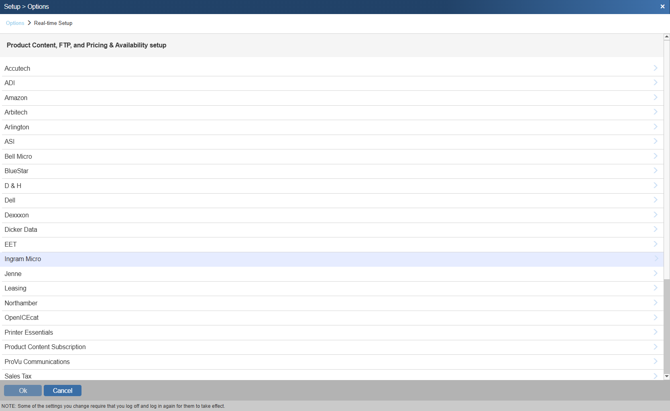Open the Product Content Subscription chevron
This screenshot has width=670, height=411.
click(655, 346)
